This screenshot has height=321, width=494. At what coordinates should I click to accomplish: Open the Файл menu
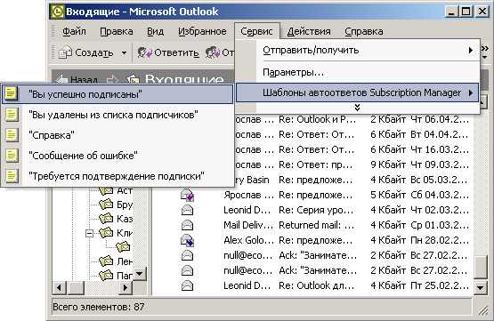pyautogui.click(x=74, y=31)
